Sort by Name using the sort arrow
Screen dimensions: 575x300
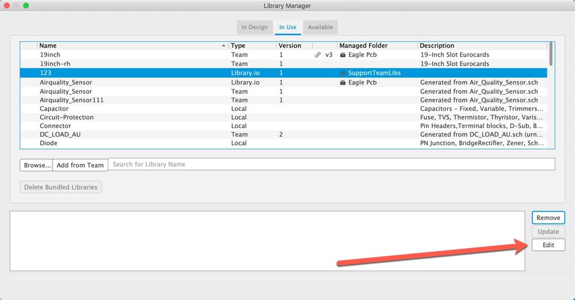tap(223, 46)
